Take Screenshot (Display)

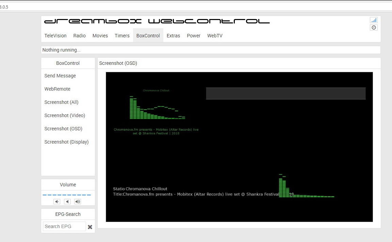[x=66, y=142]
